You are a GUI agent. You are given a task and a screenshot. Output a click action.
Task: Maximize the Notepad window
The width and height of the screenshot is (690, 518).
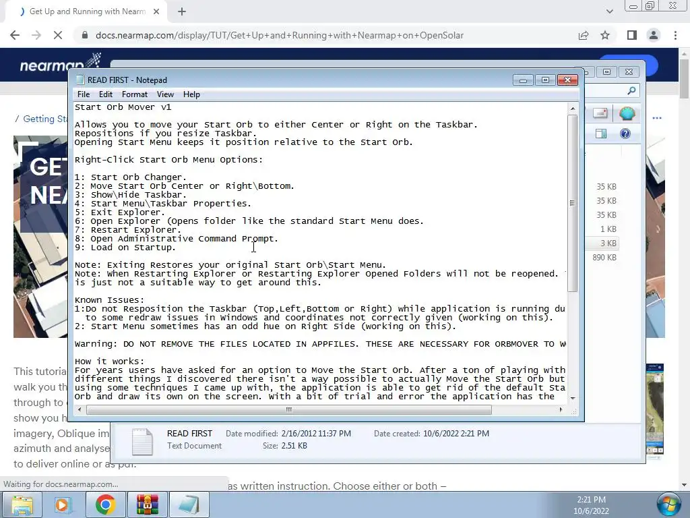(x=545, y=80)
